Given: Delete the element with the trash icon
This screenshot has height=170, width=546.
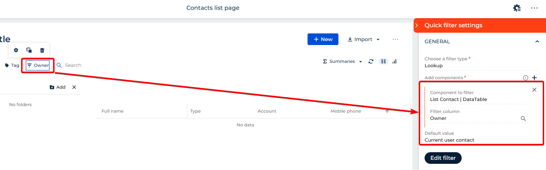Looking at the screenshot, I should 42,50.
